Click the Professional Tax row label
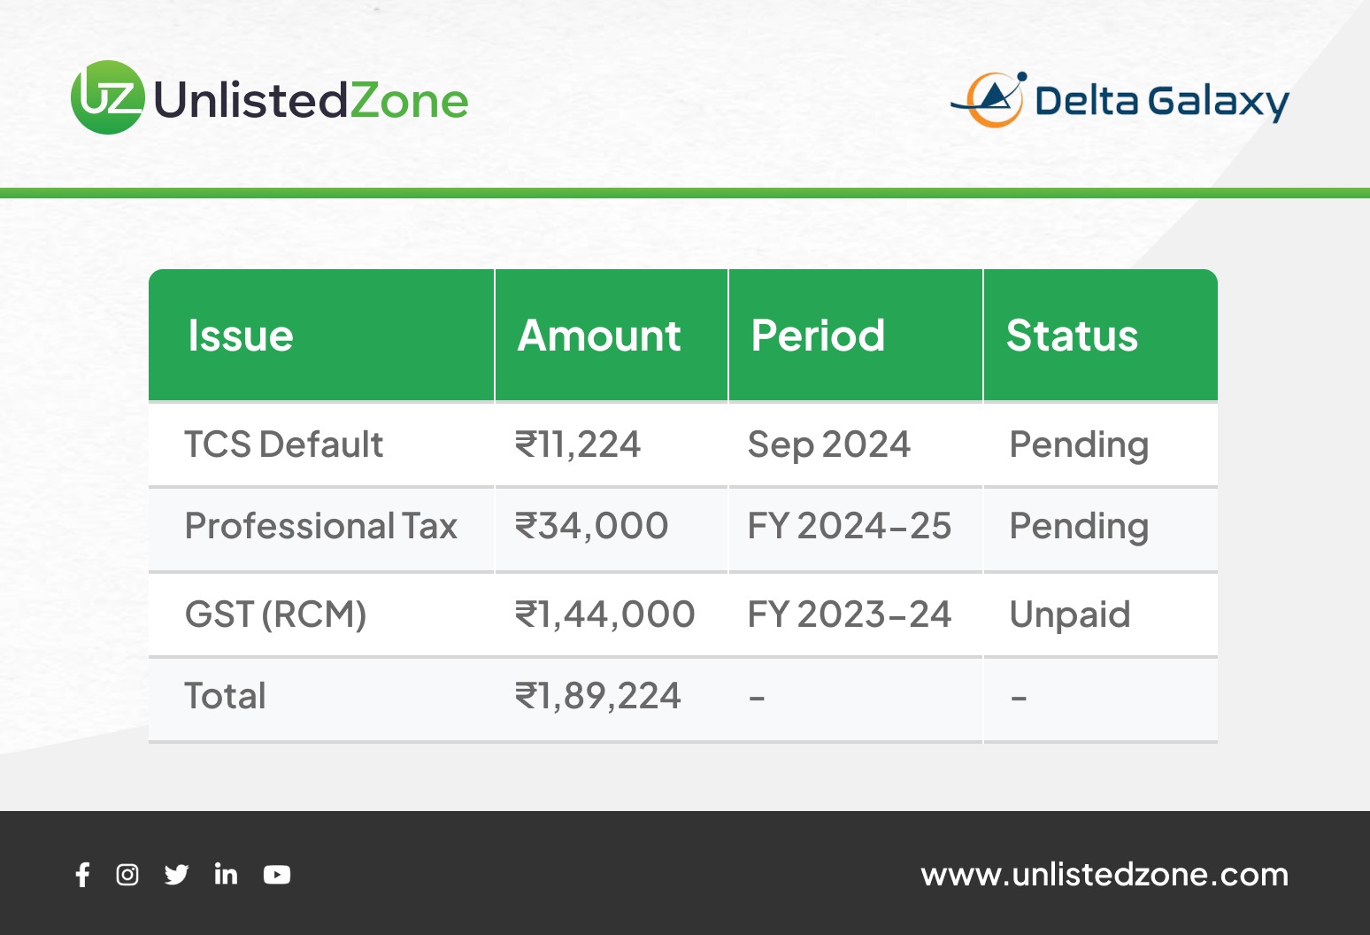Image resolution: width=1370 pixels, height=935 pixels. point(320,526)
